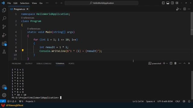
Task: Click the 0 references lens above Main
Action: pyautogui.click(x=34, y=29)
